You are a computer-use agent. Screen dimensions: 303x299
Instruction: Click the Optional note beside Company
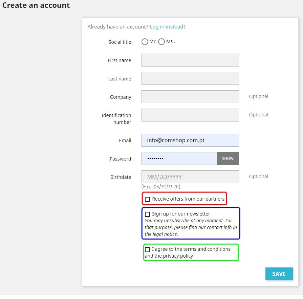point(259,96)
